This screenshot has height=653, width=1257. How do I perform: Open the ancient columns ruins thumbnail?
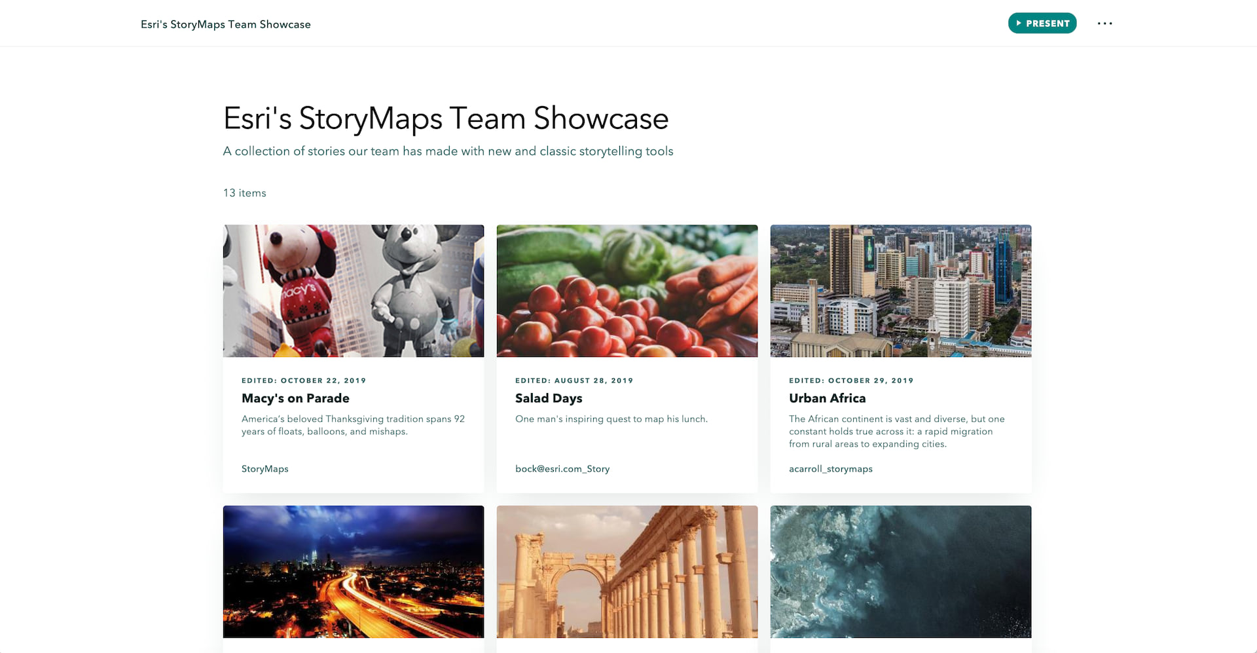[627, 571]
